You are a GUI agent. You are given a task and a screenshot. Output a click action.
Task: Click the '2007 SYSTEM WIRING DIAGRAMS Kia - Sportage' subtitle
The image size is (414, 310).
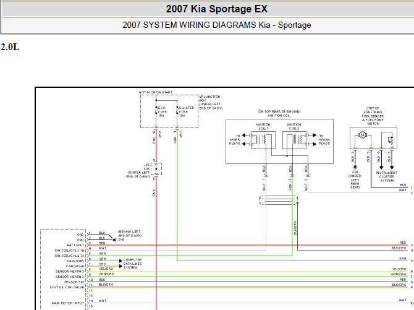pyautogui.click(x=216, y=25)
